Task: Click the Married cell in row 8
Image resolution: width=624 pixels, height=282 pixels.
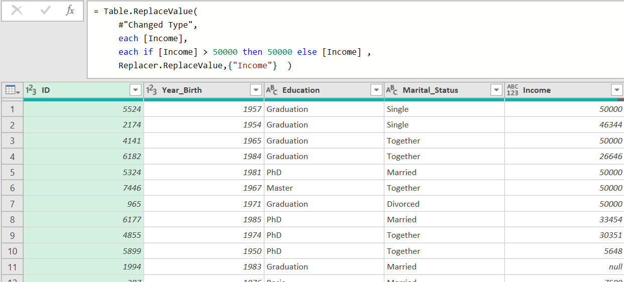Action: [x=444, y=219]
